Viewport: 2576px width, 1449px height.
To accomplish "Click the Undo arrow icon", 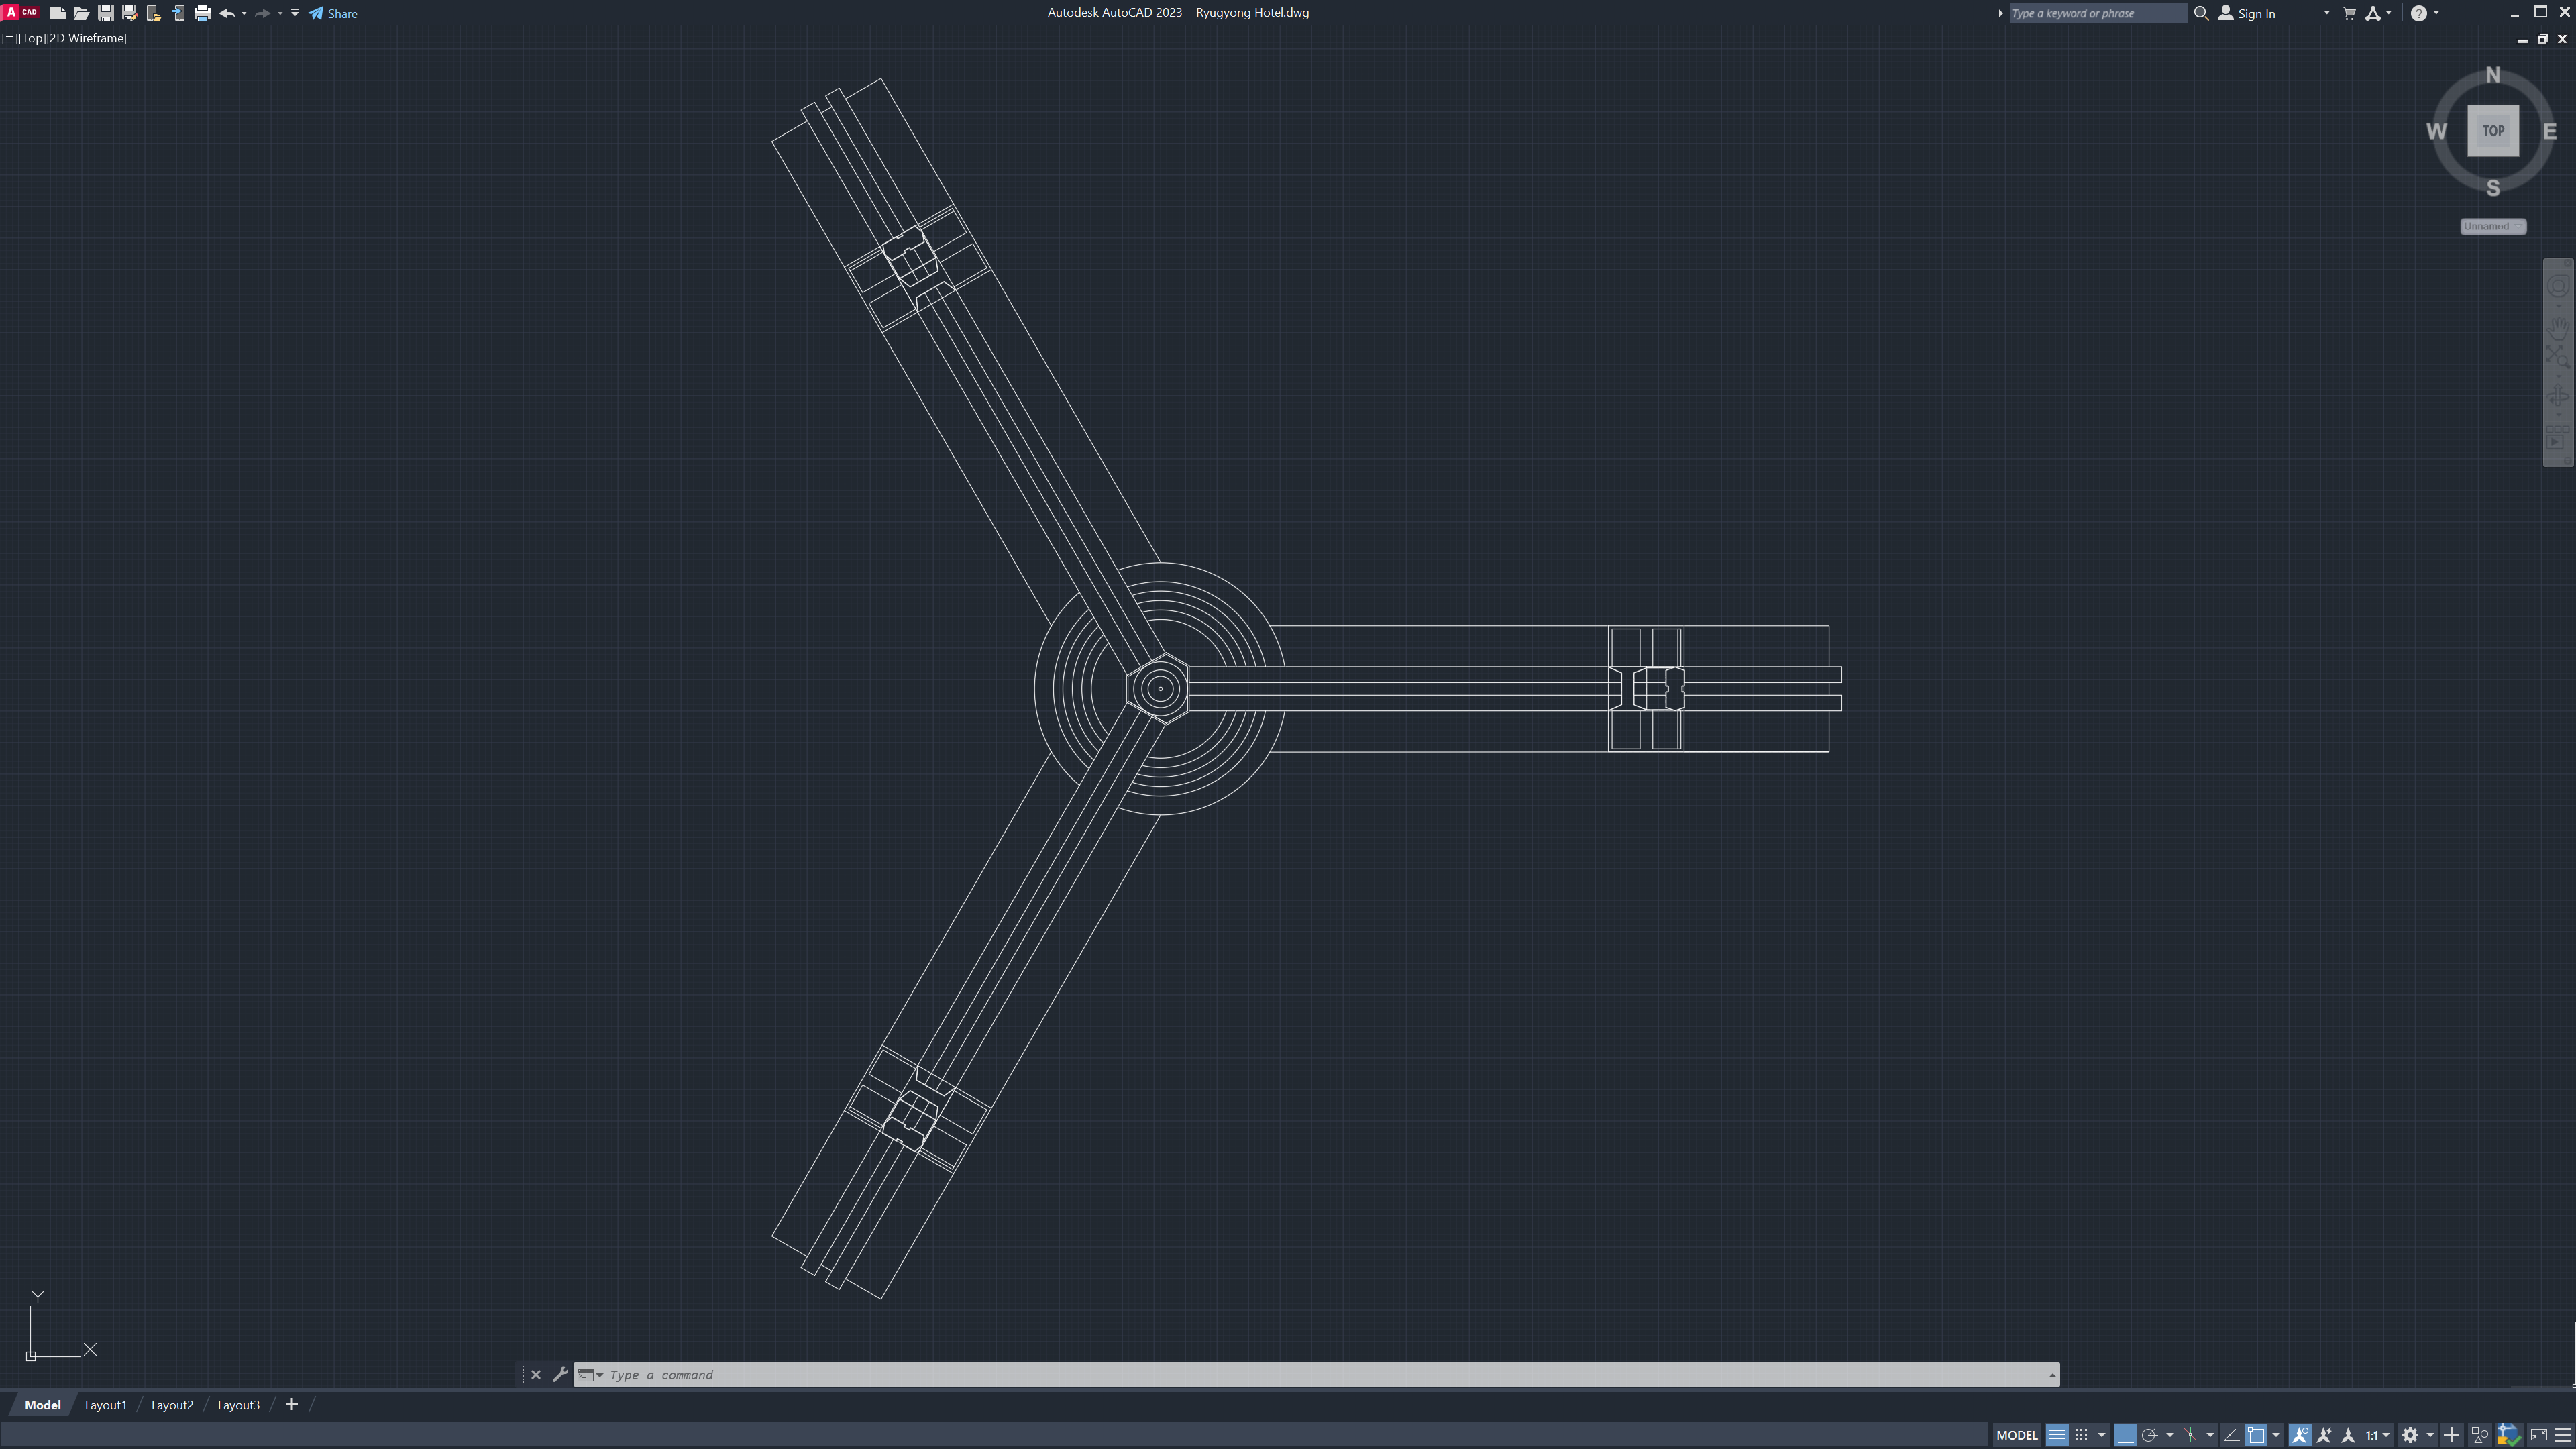I will (227, 13).
